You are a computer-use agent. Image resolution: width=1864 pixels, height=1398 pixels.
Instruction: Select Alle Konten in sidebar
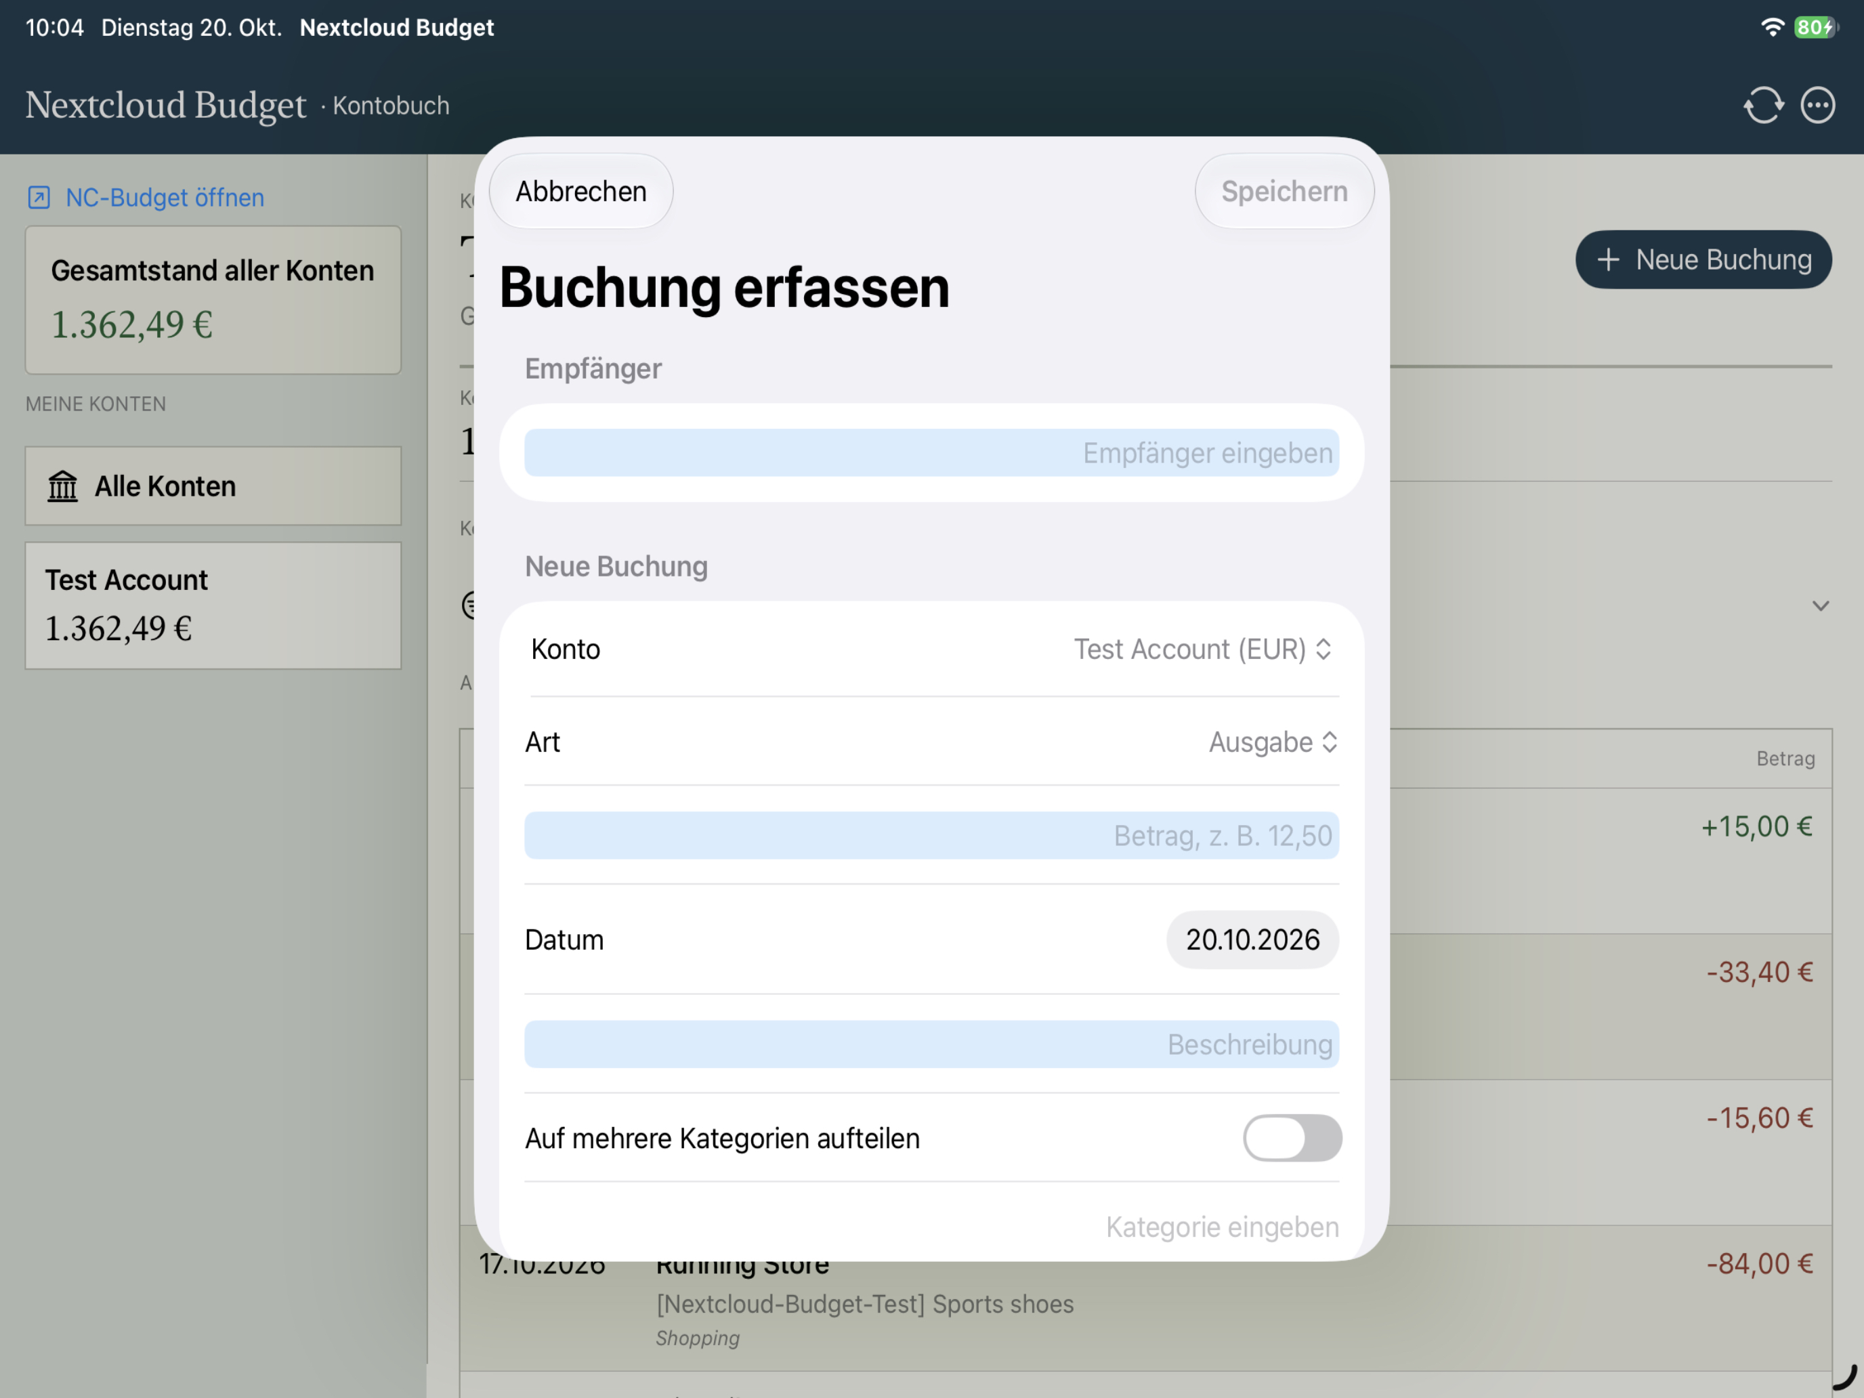(x=213, y=486)
